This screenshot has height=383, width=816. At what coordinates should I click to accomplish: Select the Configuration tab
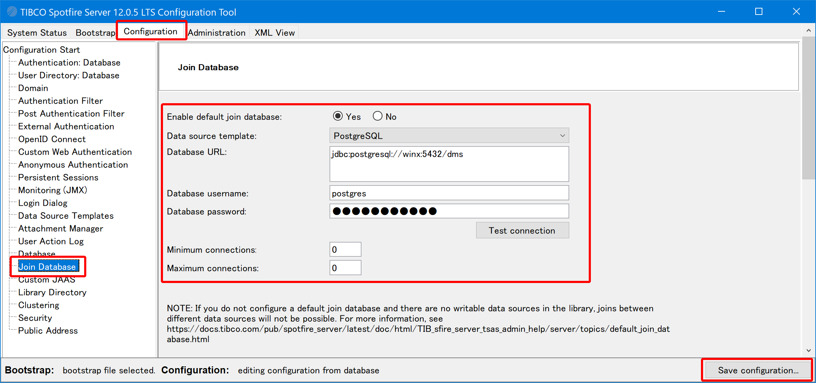(x=151, y=31)
